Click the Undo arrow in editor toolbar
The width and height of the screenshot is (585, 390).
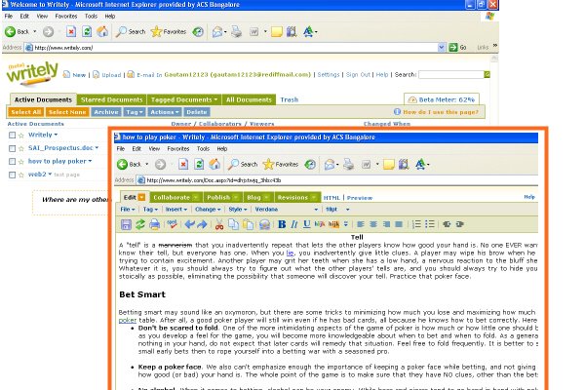click(187, 224)
